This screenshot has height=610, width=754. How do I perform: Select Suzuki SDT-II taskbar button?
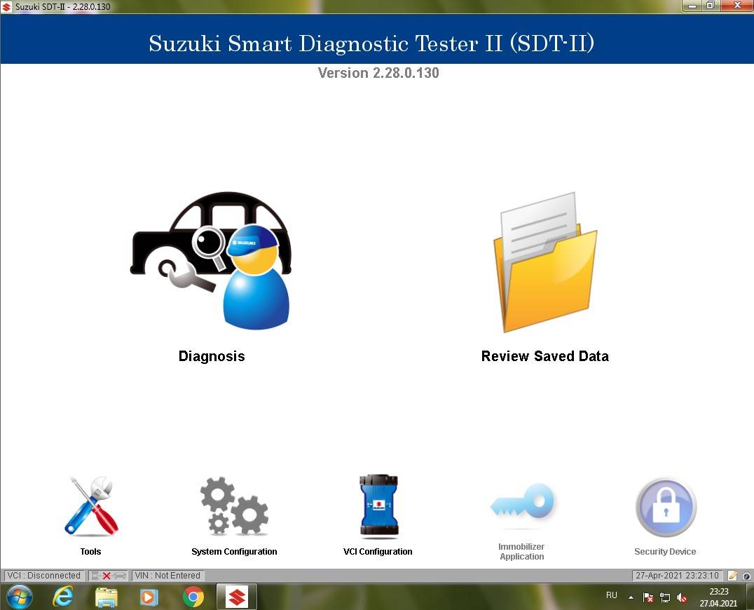pyautogui.click(x=237, y=597)
